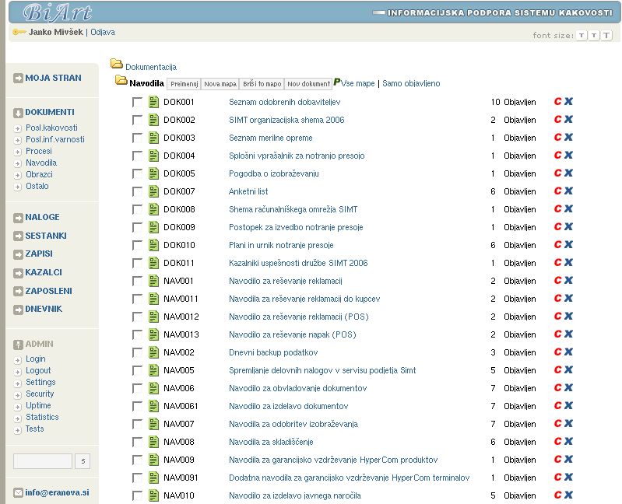Open the Dokumentacija folder icon
The width and height of the screenshot is (622, 504).
click(117, 65)
